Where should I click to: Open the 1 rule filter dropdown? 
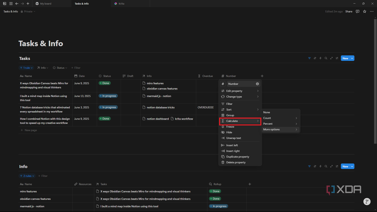click(26, 68)
